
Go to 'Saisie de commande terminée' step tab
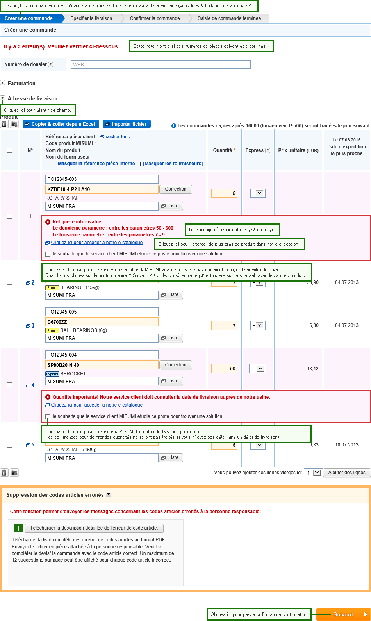pyautogui.click(x=229, y=18)
